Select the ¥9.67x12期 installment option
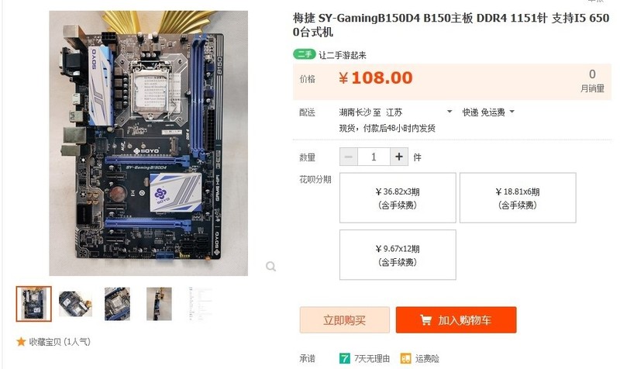This screenshot has height=369, width=620. pyautogui.click(x=398, y=255)
